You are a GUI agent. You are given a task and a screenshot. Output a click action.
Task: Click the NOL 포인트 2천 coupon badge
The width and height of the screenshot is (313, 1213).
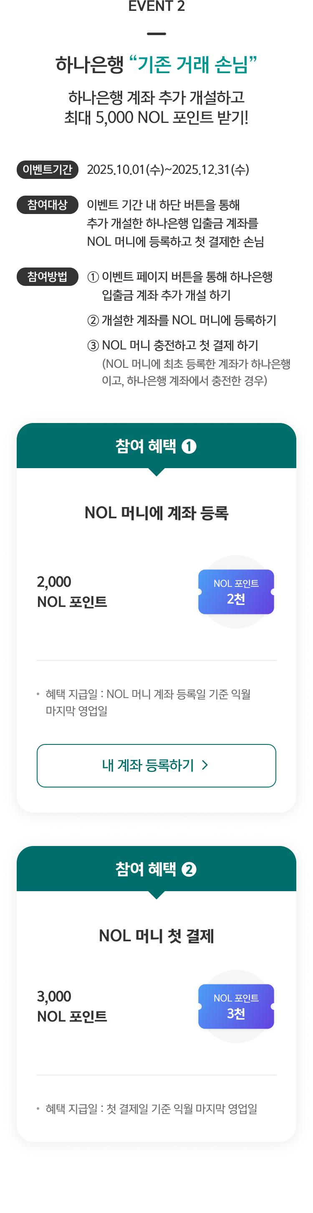(x=236, y=592)
